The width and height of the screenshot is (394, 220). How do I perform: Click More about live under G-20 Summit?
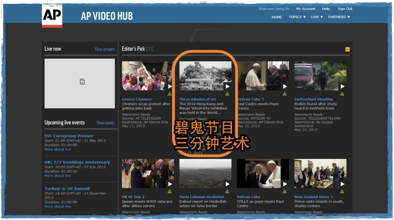pyautogui.click(x=57, y=206)
